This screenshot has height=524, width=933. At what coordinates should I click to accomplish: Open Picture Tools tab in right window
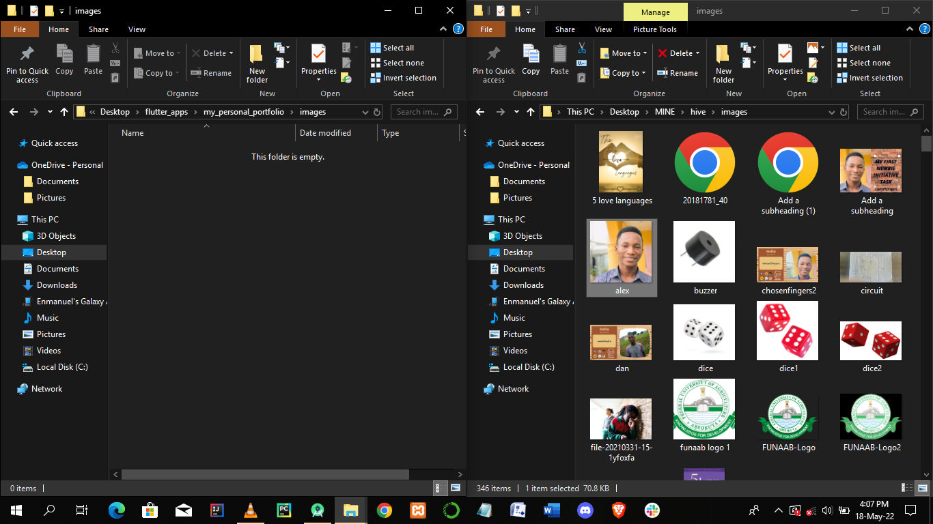click(x=654, y=29)
